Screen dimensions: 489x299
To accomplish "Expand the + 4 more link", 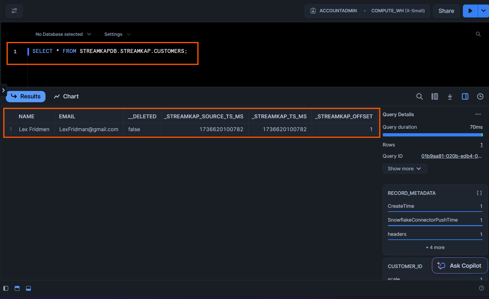I will tap(435, 247).
